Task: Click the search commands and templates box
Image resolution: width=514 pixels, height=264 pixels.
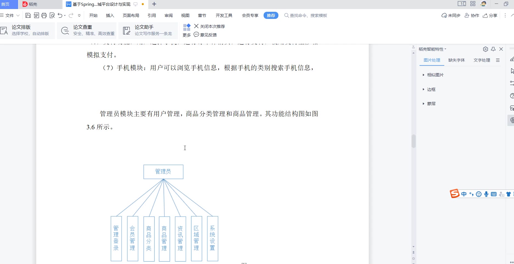Action: pyautogui.click(x=306, y=15)
